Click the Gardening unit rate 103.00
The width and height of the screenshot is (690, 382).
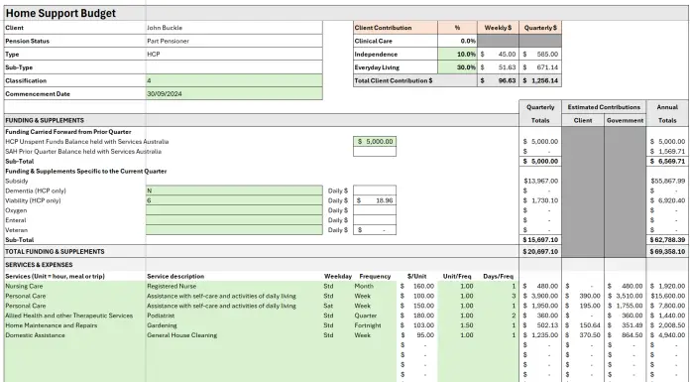tap(417, 325)
